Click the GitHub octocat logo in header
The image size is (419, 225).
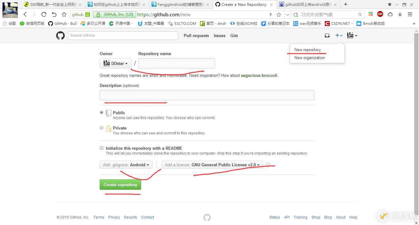(60, 36)
